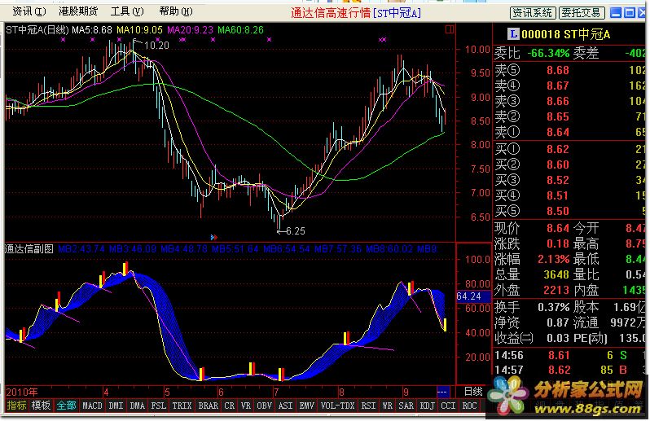Screen dimensions: 650x421
Task: Click the 卖⑤ price 8.68
Action: pyautogui.click(x=558, y=70)
